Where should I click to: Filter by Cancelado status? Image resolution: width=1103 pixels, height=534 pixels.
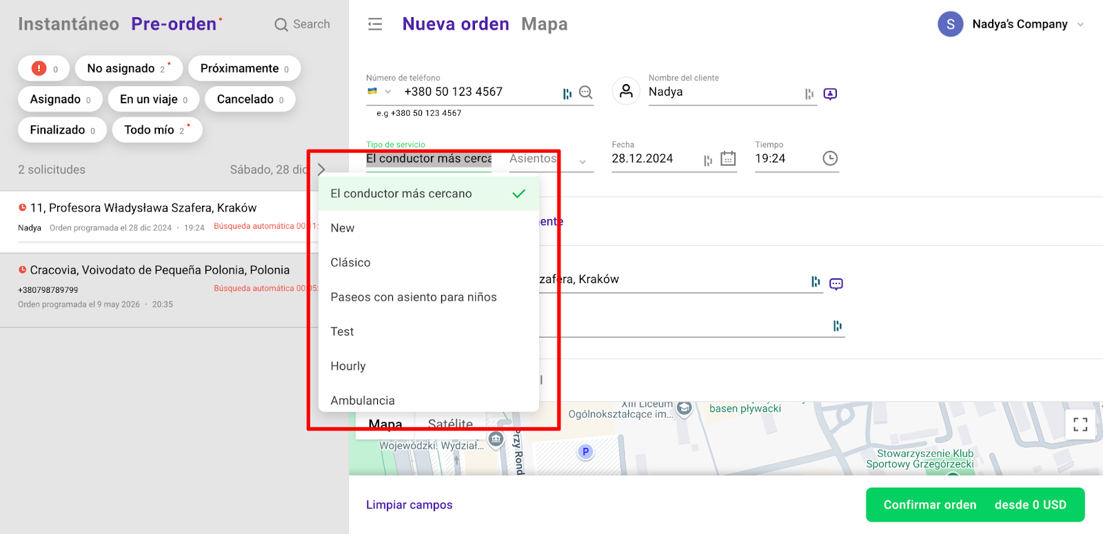tap(250, 99)
